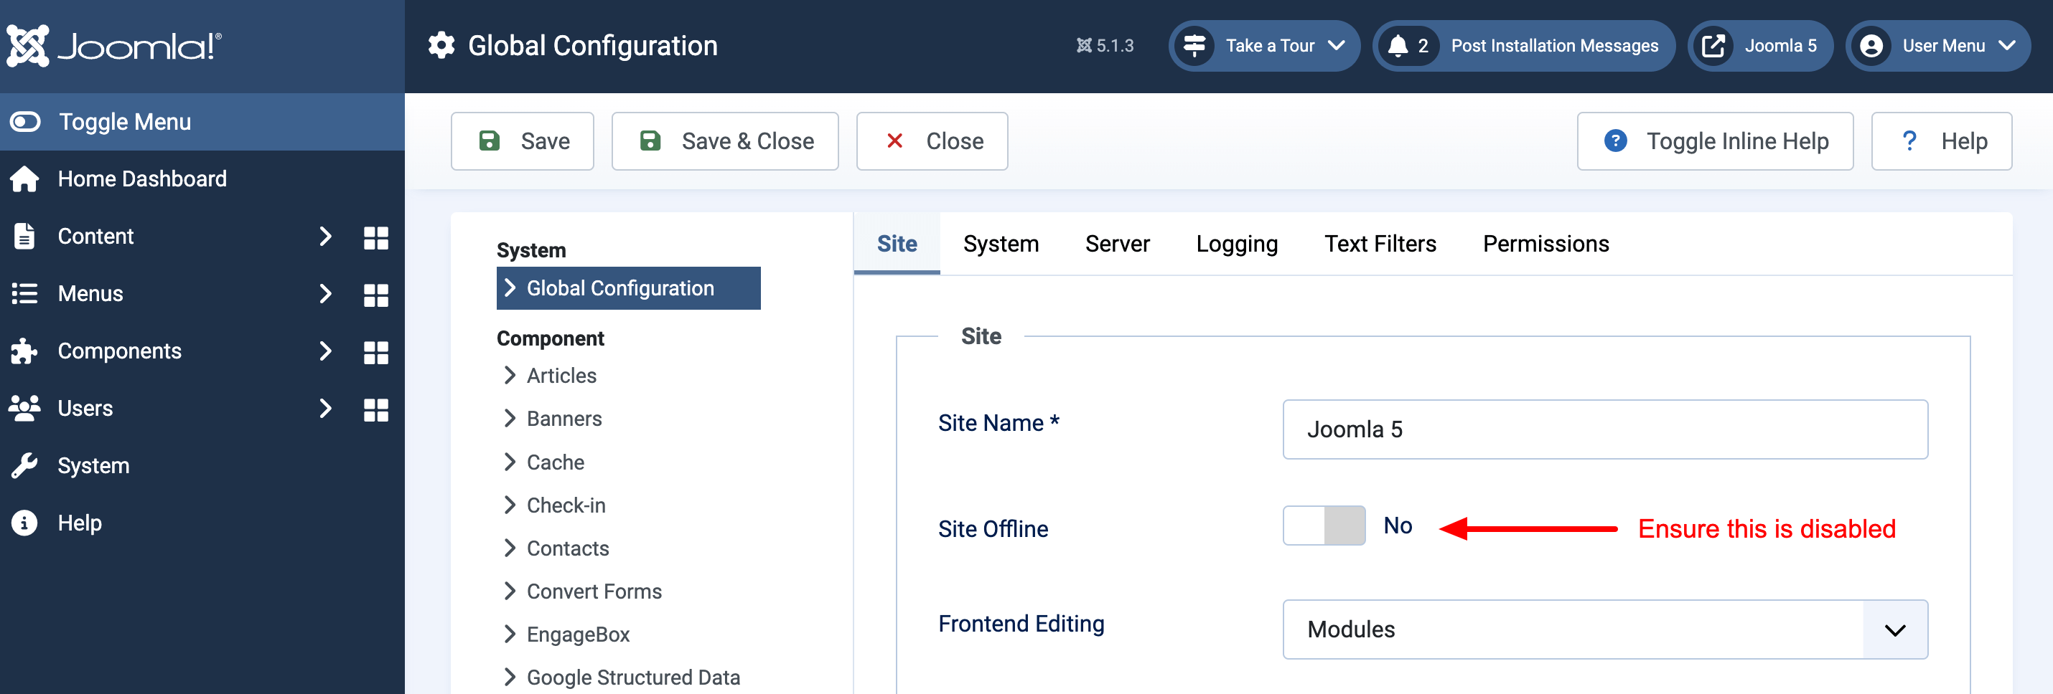Click the Joomla version 5.1.3 label

click(1105, 45)
